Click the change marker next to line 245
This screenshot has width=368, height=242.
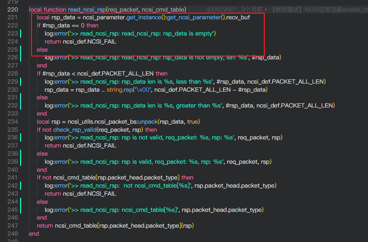(x=20, y=210)
